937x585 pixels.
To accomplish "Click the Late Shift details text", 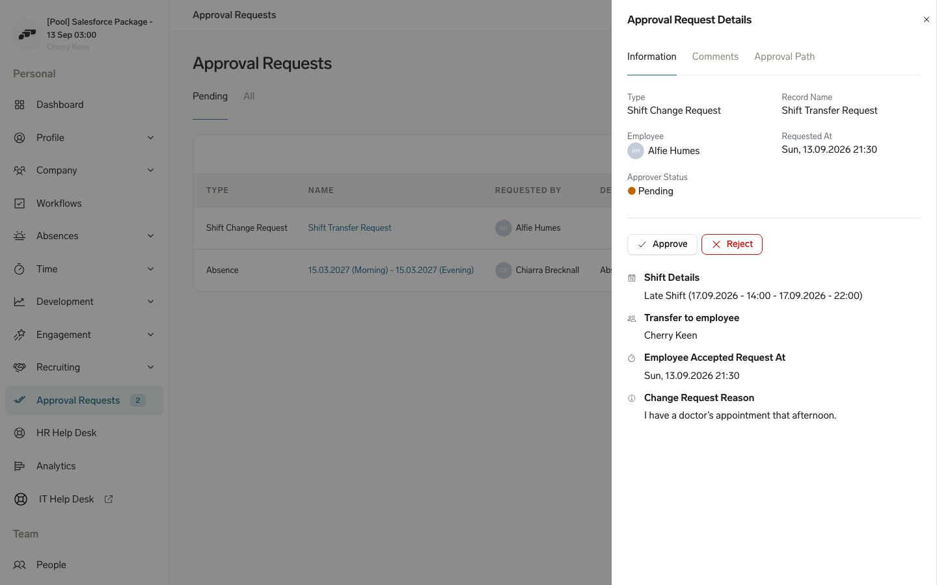I will coord(753,296).
